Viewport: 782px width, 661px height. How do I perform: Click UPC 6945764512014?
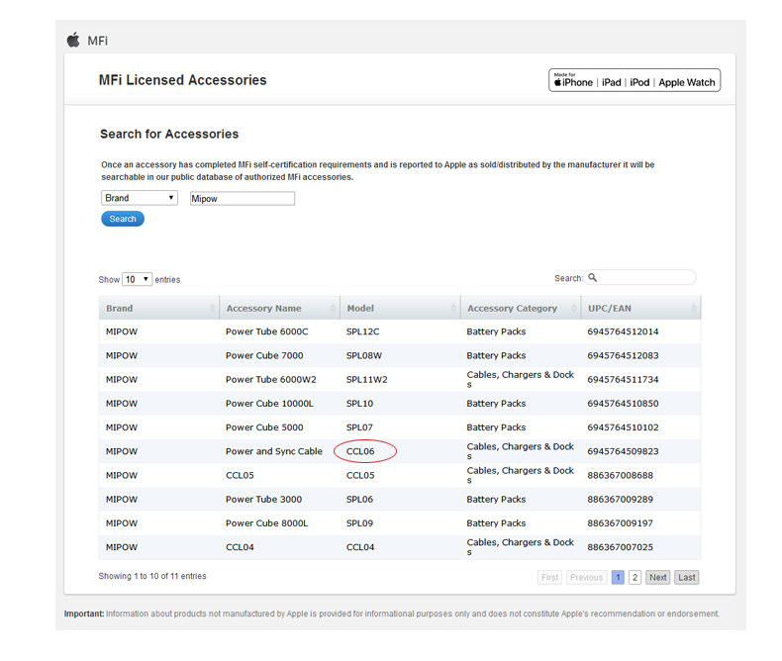coord(623,331)
